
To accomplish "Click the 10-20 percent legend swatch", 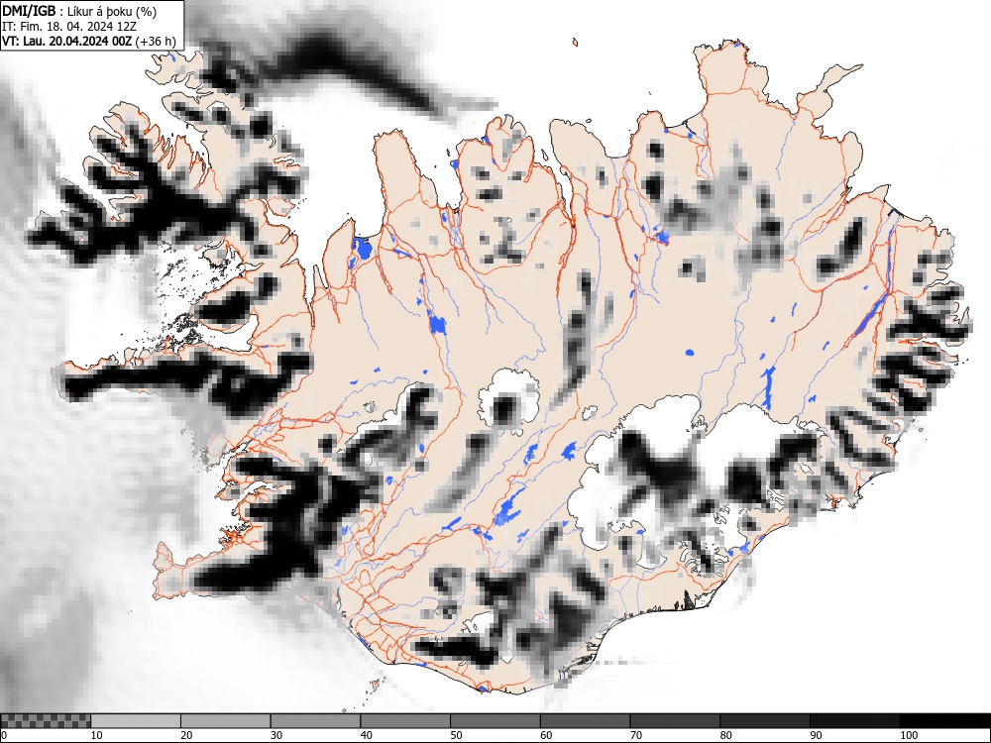I will (x=136, y=721).
